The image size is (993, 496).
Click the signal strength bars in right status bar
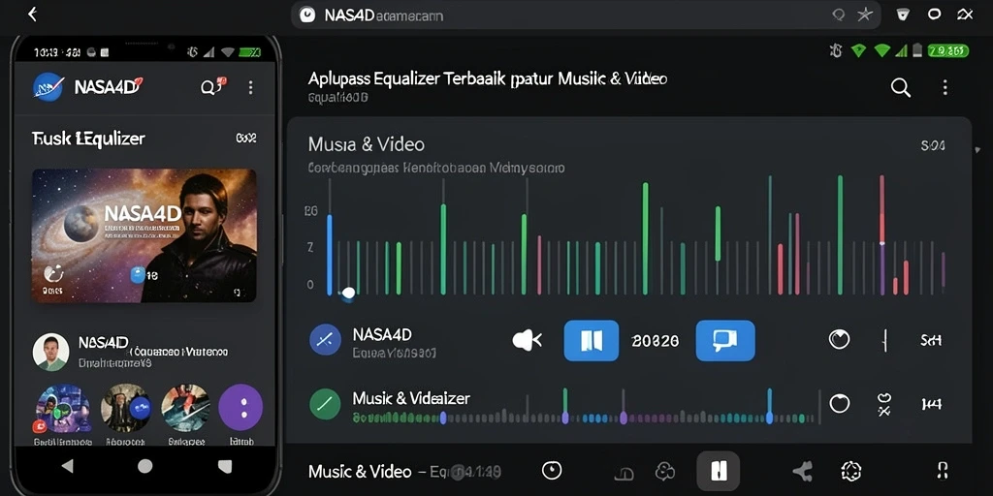[901, 50]
